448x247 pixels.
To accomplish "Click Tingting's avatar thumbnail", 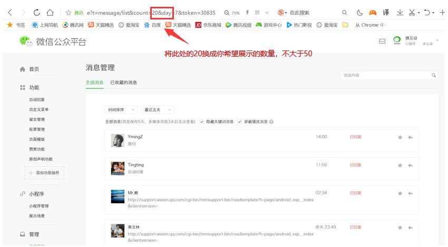I will coord(118,168).
